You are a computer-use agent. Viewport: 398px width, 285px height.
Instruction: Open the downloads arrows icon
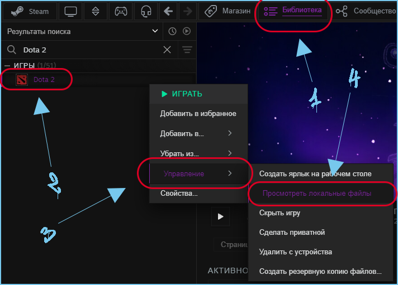(96, 11)
